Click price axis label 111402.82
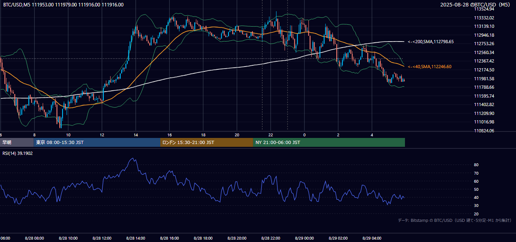Screen dimensions: 516x242 point(485,104)
